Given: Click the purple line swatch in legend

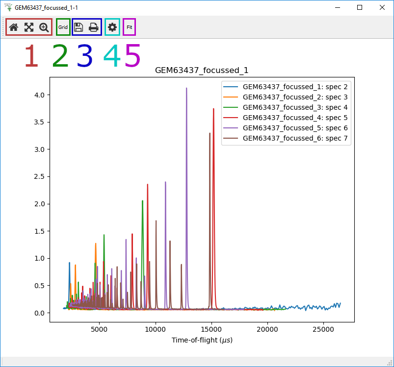Looking at the screenshot, I should coord(231,128).
